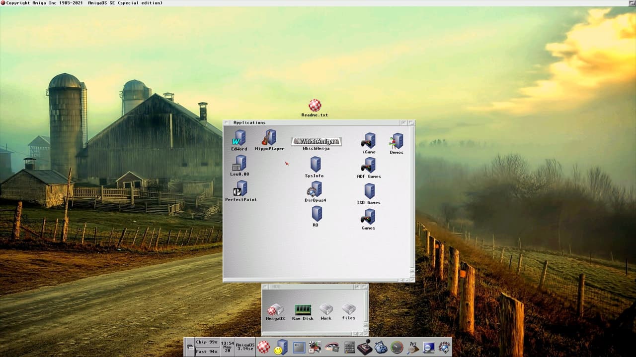Click the HDD window title bar

311,287
